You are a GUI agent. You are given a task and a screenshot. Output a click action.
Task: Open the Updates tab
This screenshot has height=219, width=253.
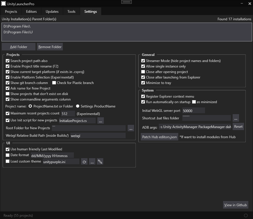pyautogui.click(x=52, y=12)
